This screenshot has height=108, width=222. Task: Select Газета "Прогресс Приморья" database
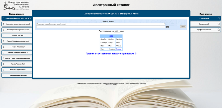[17, 52]
